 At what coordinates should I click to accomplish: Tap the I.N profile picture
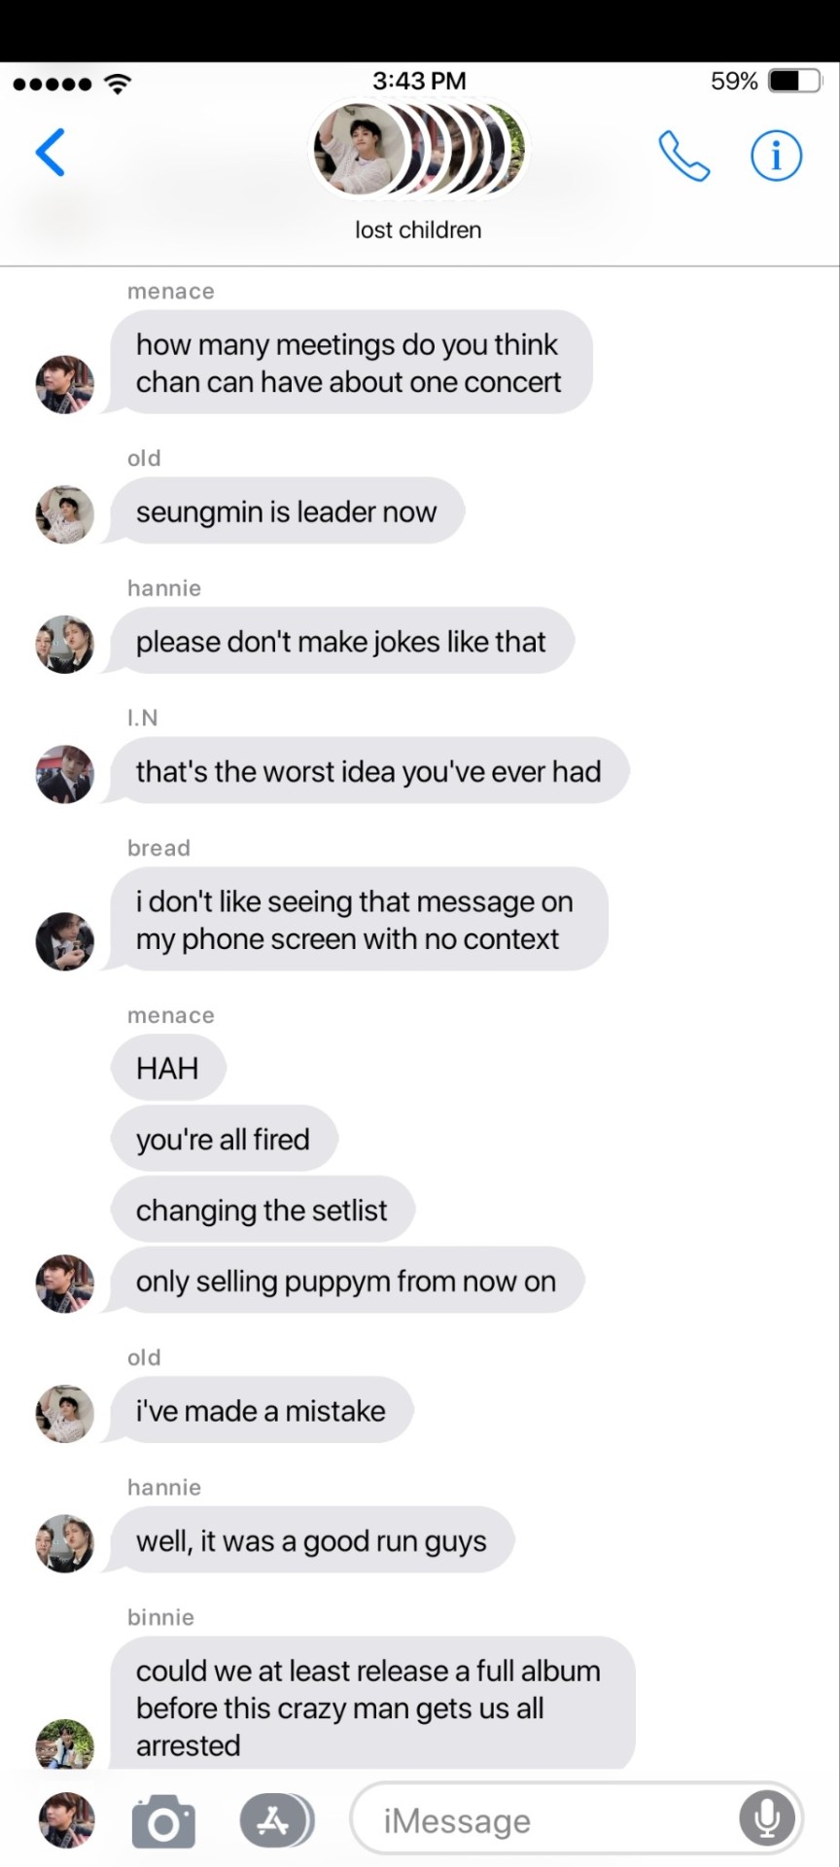65,774
